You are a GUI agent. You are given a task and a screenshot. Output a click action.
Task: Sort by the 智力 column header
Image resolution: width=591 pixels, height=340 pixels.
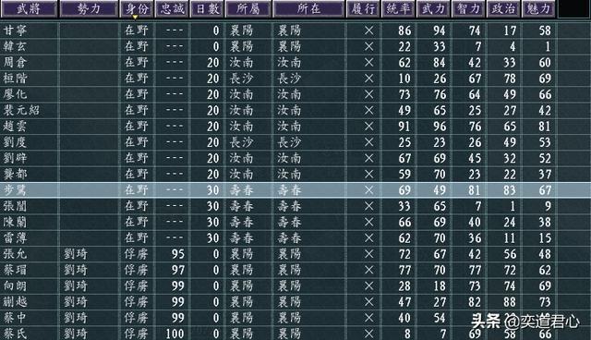pos(468,8)
